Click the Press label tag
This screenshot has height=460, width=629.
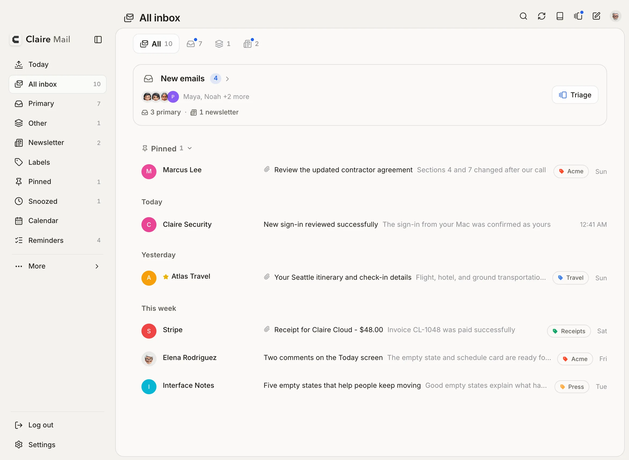click(x=572, y=387)
